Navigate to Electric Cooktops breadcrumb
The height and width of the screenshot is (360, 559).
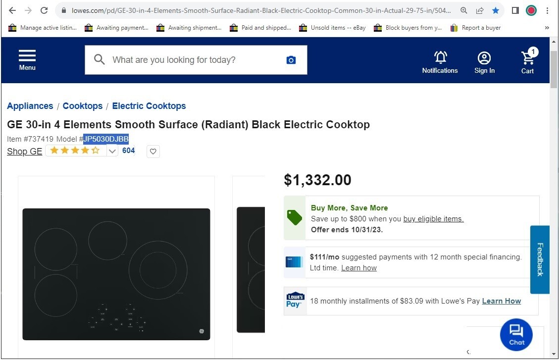[149, 105]
